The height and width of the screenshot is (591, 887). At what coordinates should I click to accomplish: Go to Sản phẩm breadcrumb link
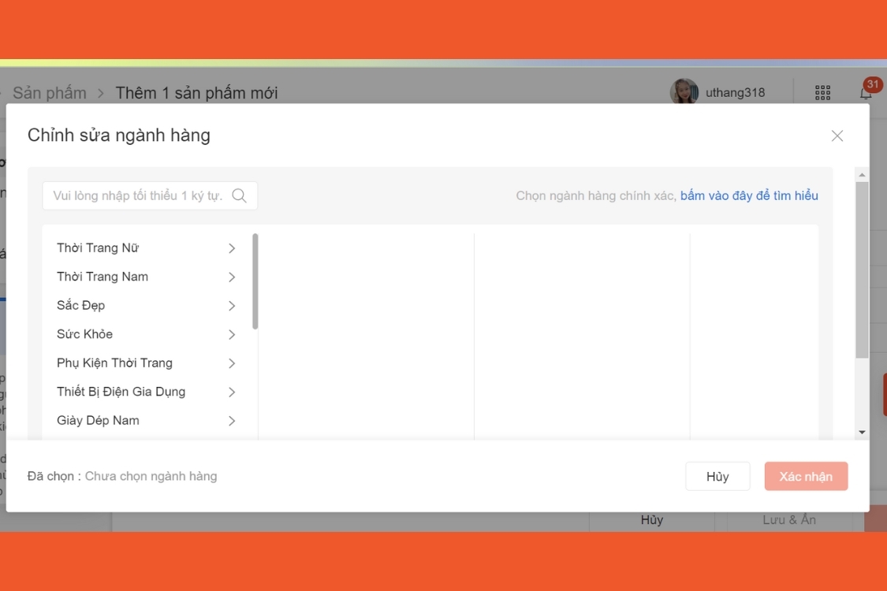[50, 93]
